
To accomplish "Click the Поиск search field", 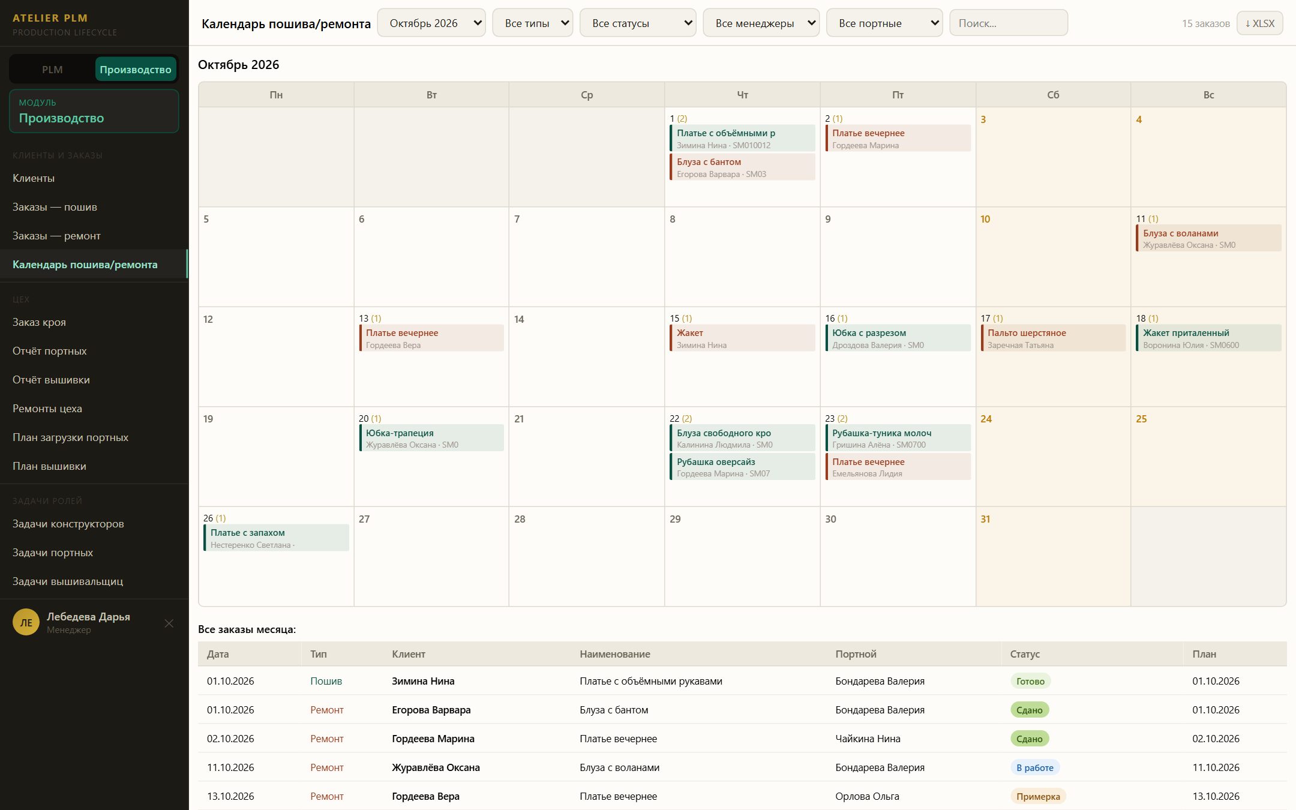I will pos(1009,23).
